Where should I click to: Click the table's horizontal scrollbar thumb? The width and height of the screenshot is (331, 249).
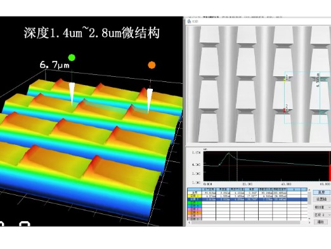(x=245, y=222)
